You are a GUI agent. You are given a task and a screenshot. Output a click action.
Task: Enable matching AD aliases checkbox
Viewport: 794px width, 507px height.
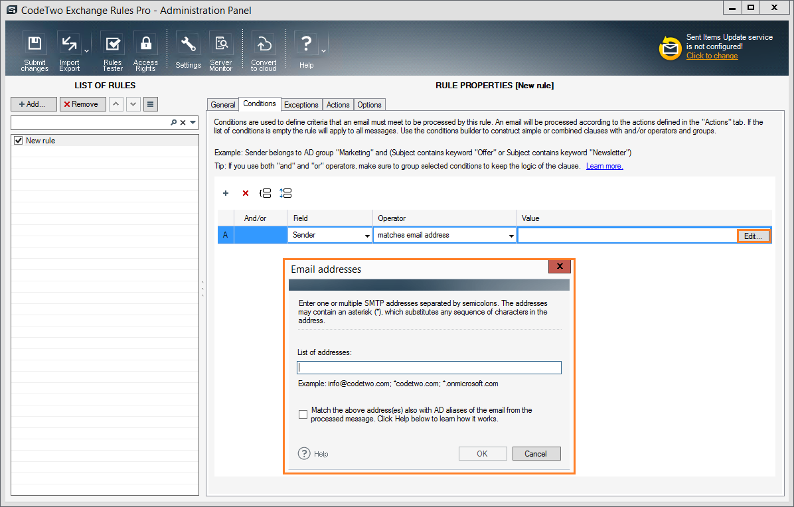coord(303,414)
